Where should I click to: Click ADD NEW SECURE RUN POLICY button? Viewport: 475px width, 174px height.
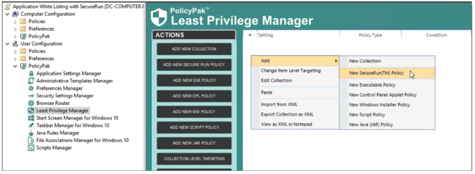[x=194, y=64]
